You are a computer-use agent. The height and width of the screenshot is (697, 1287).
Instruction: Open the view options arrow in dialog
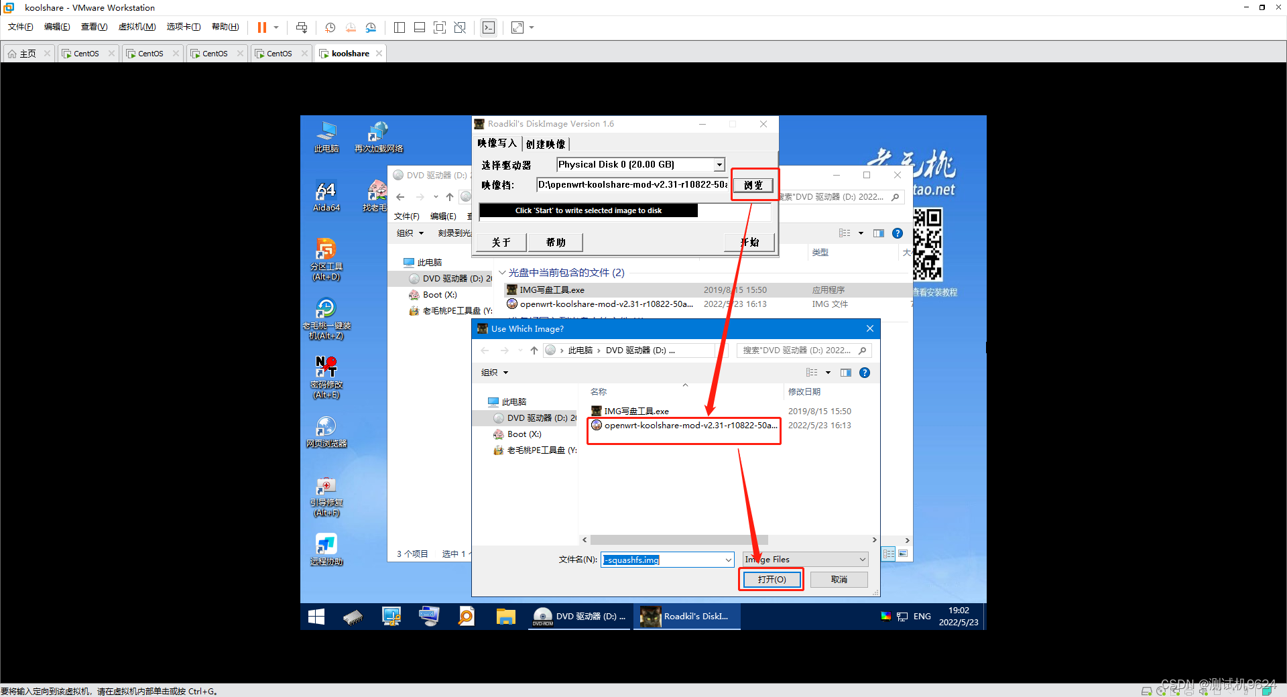tap(828, 373)
